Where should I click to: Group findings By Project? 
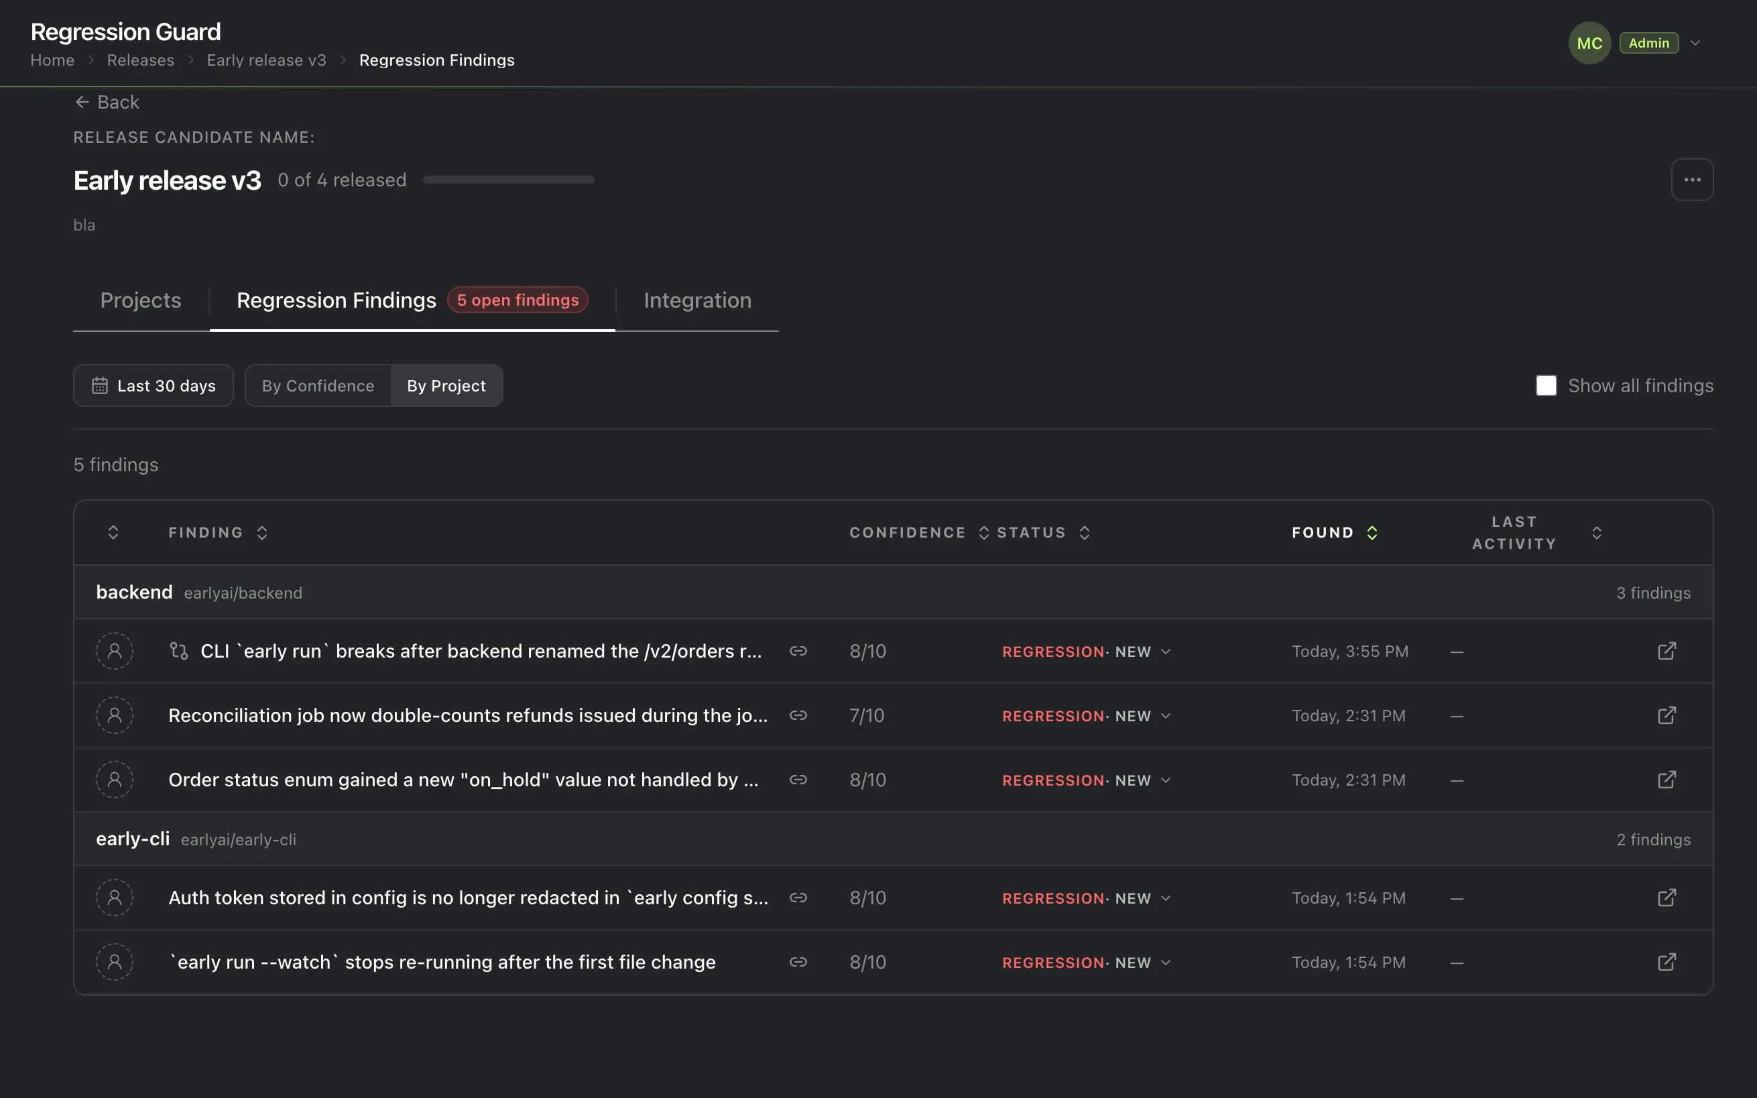point(446,385)
